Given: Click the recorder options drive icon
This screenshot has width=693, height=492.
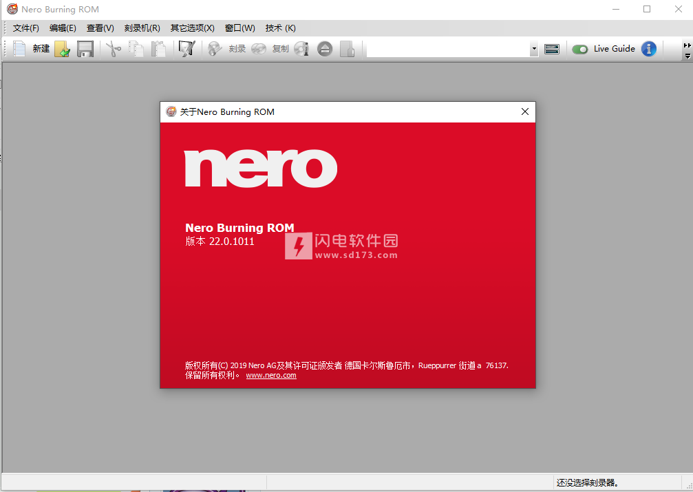Looking at the screenshot, I should [x=552, y=49].
